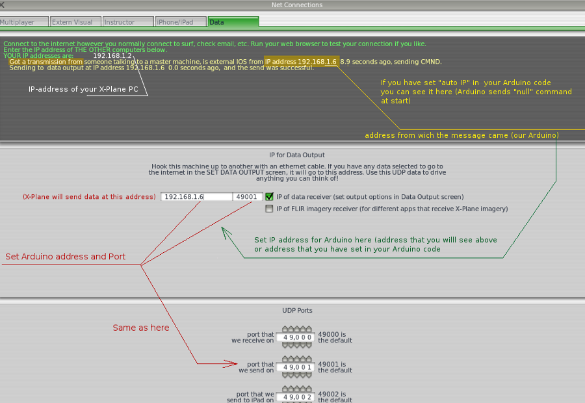Select the iPhone/iPad tab
Viewport: 585px width, 403px height.
(181, 22)
